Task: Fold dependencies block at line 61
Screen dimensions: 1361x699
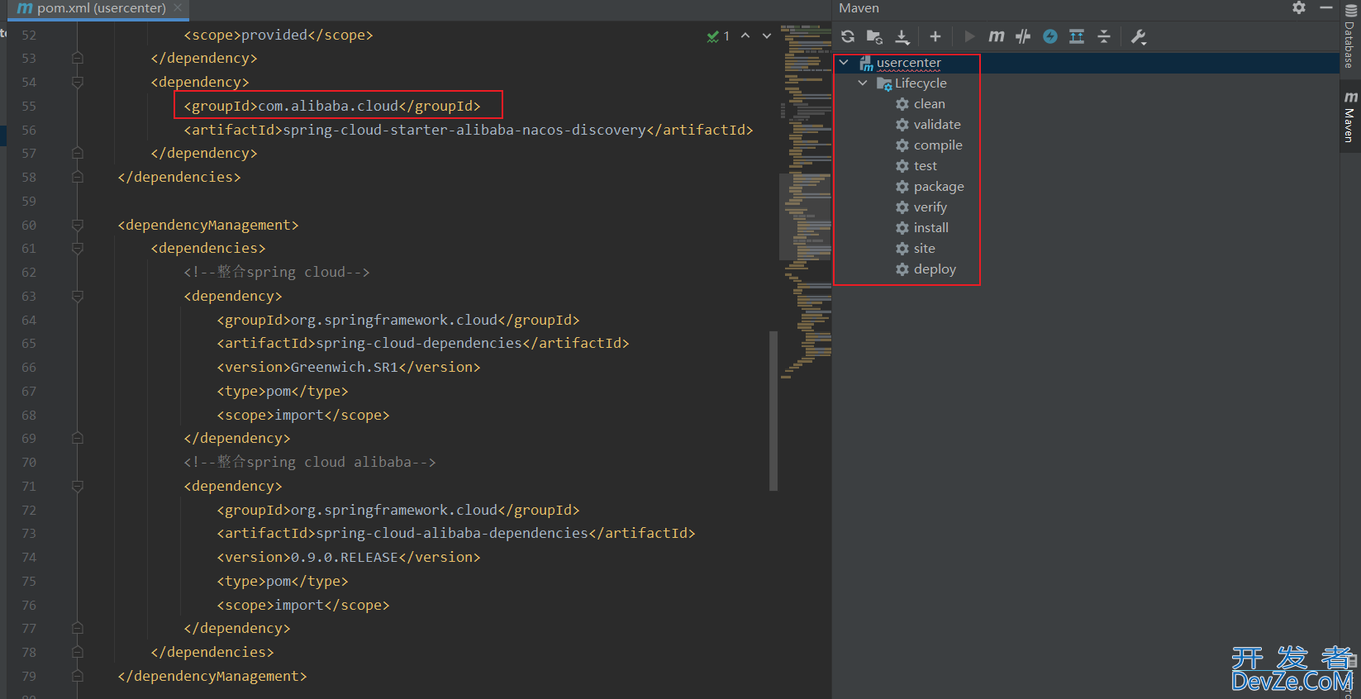Action: click(78, 248)
